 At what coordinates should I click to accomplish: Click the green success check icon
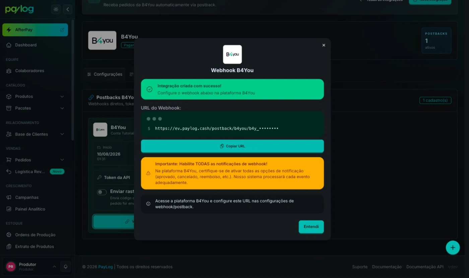click(149, 89)
